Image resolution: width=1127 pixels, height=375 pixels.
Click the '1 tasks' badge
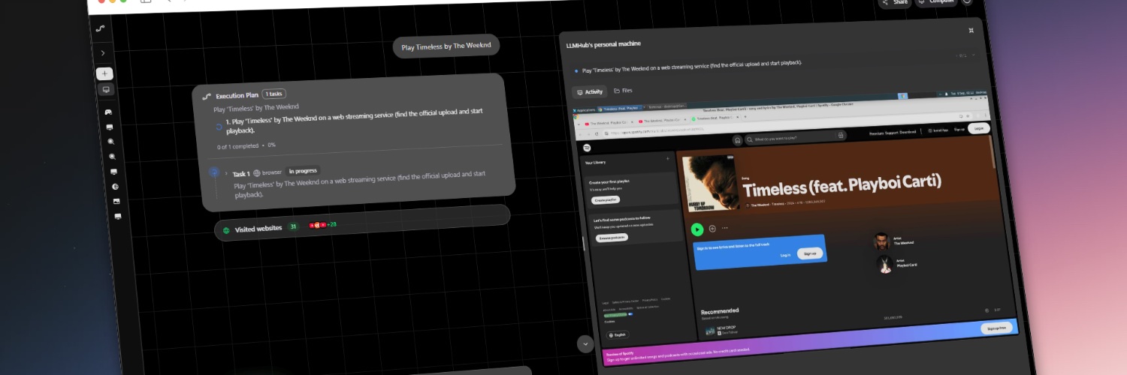point(273,94)
